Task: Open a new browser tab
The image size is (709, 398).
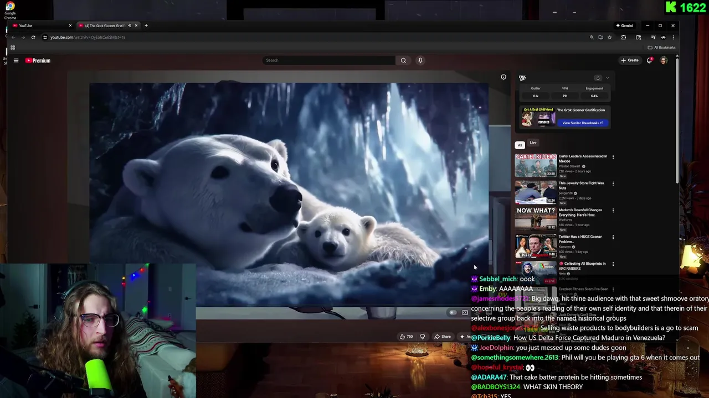Action: click(146, 25)
